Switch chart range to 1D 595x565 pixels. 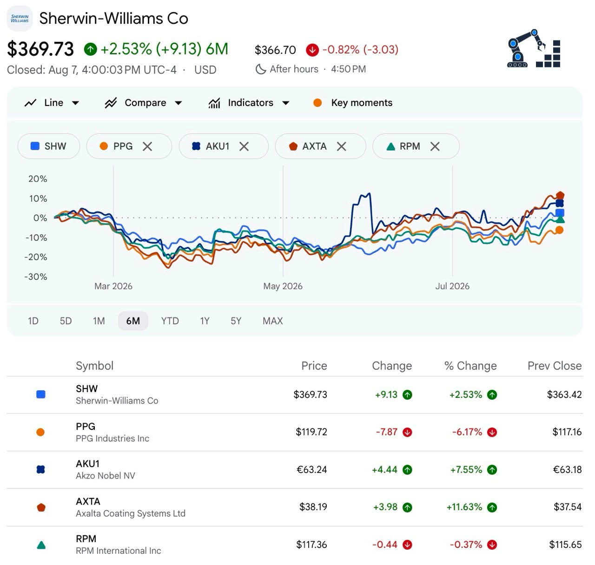[x=33, y=321]
